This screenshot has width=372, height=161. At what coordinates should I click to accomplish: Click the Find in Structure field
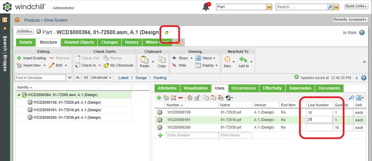click(x=40, y=78)
